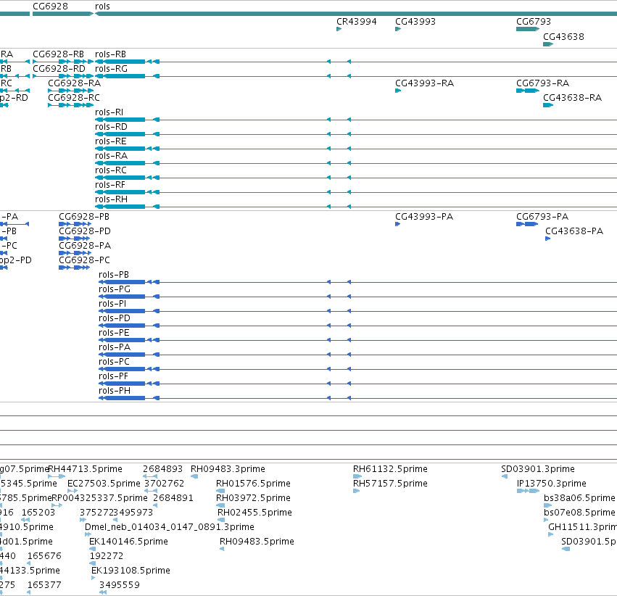The width and height of the screenshot is (617, 596).
Task: Select the rols-RG transcript label
Action: [x=112, y=69]
